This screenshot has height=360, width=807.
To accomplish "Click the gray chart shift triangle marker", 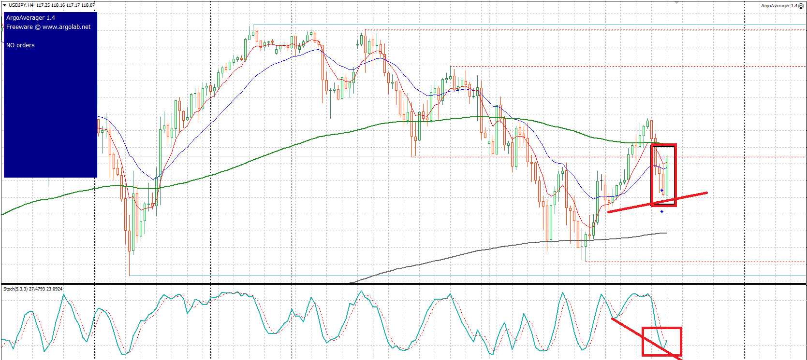I will [677, 2].
